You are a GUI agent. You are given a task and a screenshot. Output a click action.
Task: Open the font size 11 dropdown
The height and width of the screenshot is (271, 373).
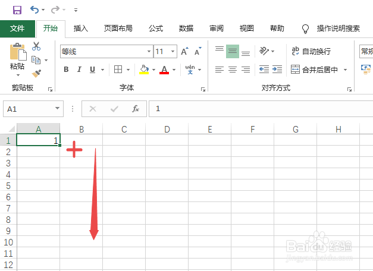point(173,51)
